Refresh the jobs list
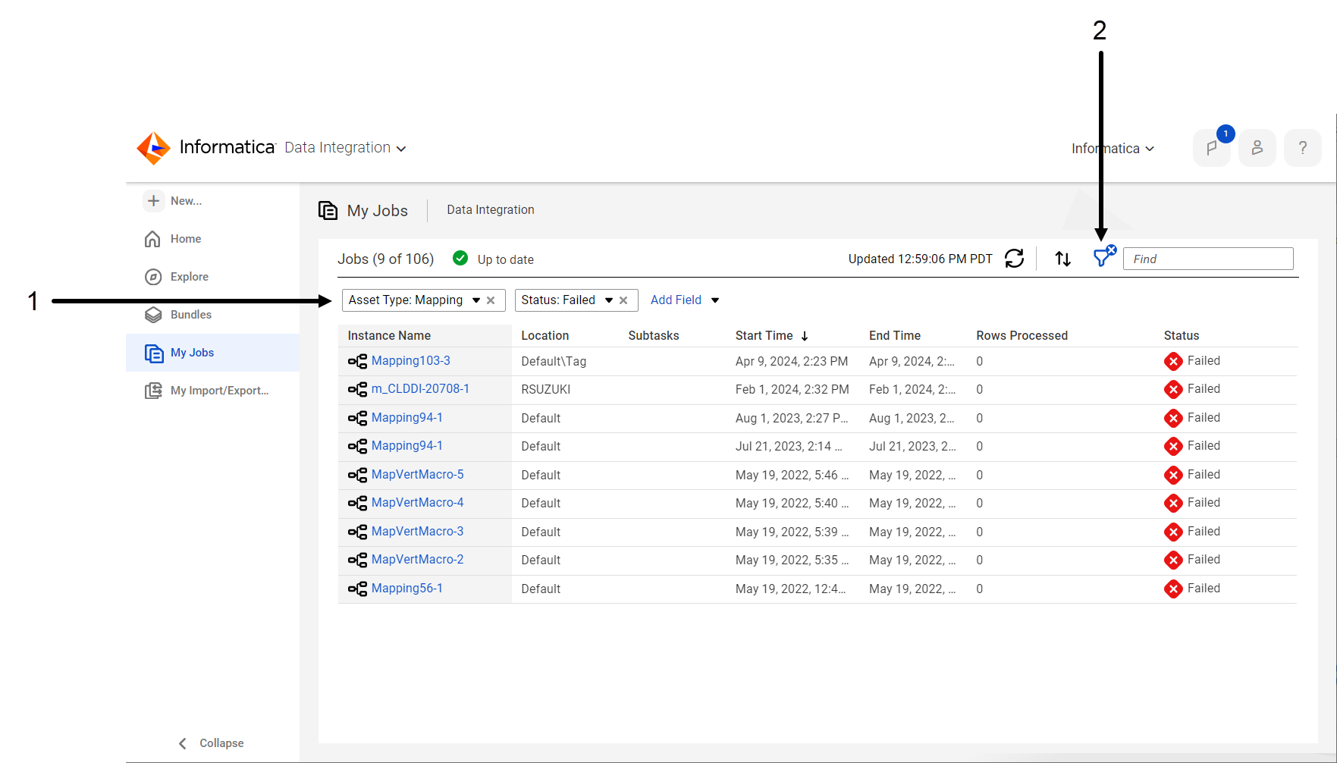 [x=1014, y=259]
